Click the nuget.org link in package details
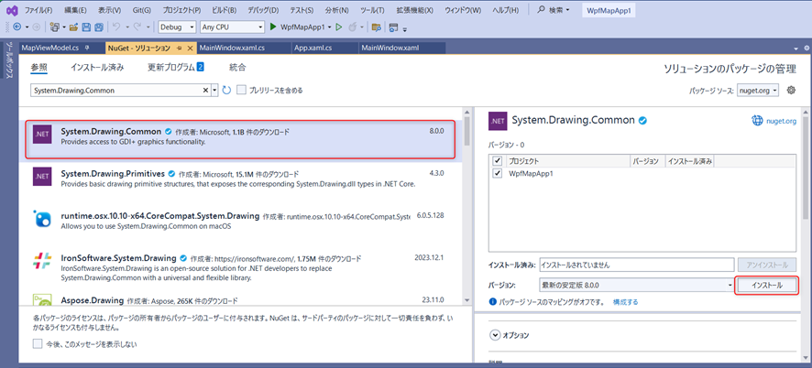 [x=781, y=121]
